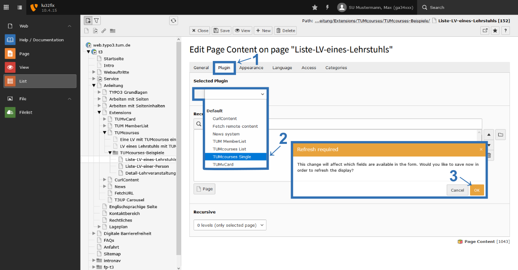The width and height of the screenshot is (518, 270).
Task: Switch to the Appearance tab
Action: [251, 68]
